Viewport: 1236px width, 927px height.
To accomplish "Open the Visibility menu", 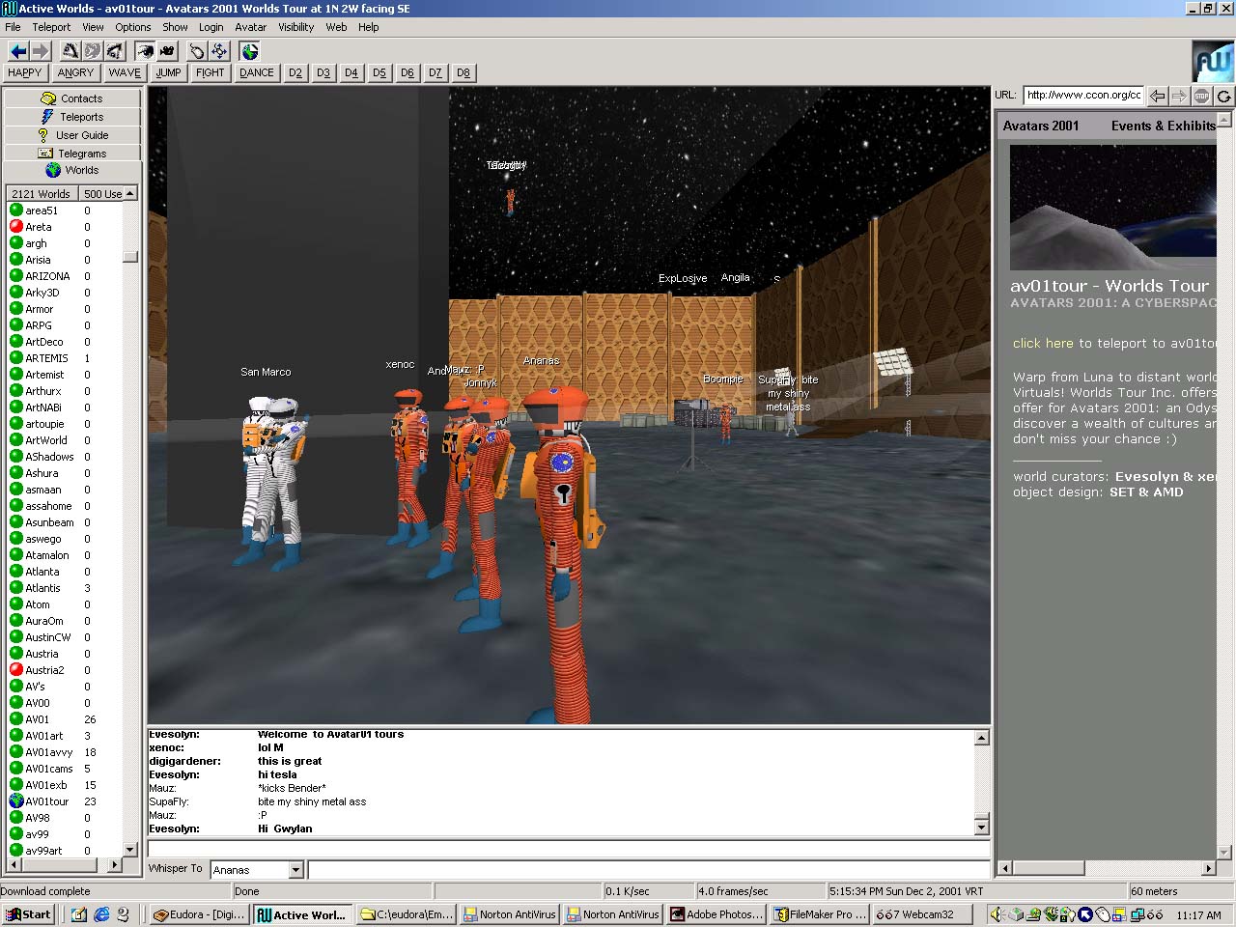I will click(295, 27).
